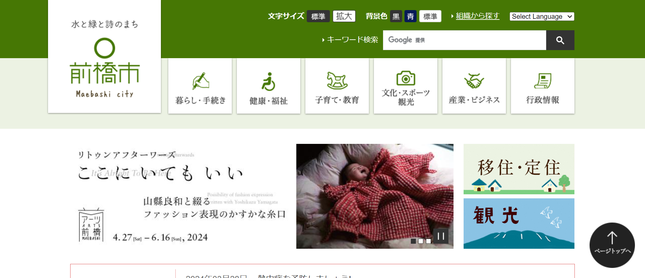Open 健康・福祉 wheelchair icon category
Screen dimensions: 645x278
click(x=269, y=86)
